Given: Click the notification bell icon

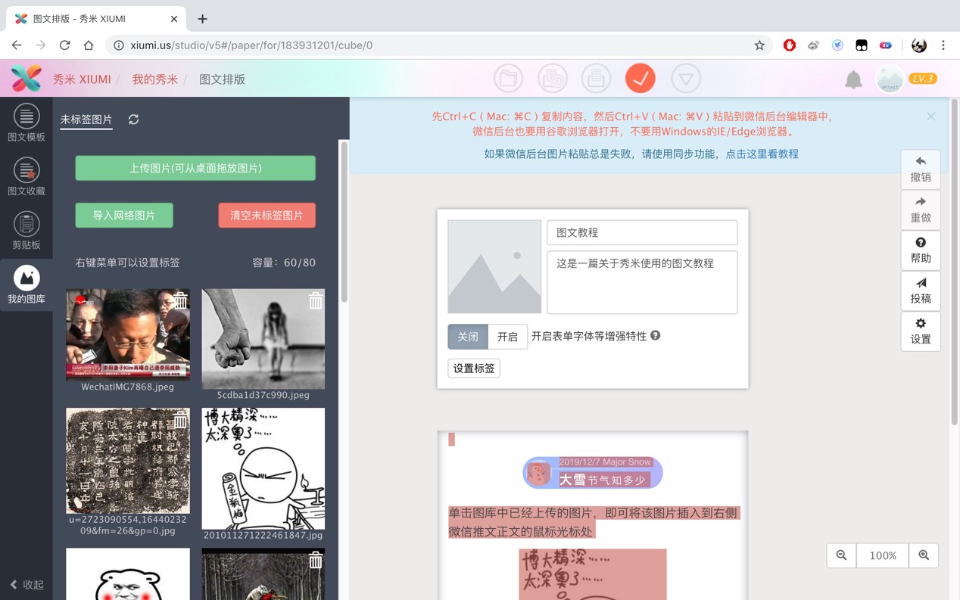Looking at the screenshot, I should coord(853,79).
